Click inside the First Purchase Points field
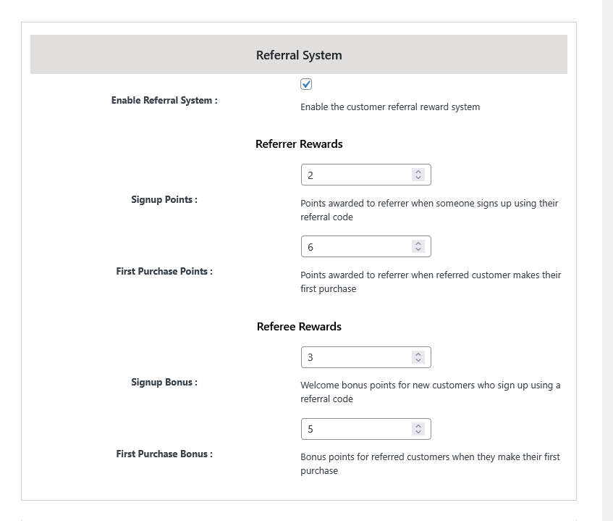The image size is (613, 521). (355, 246)
